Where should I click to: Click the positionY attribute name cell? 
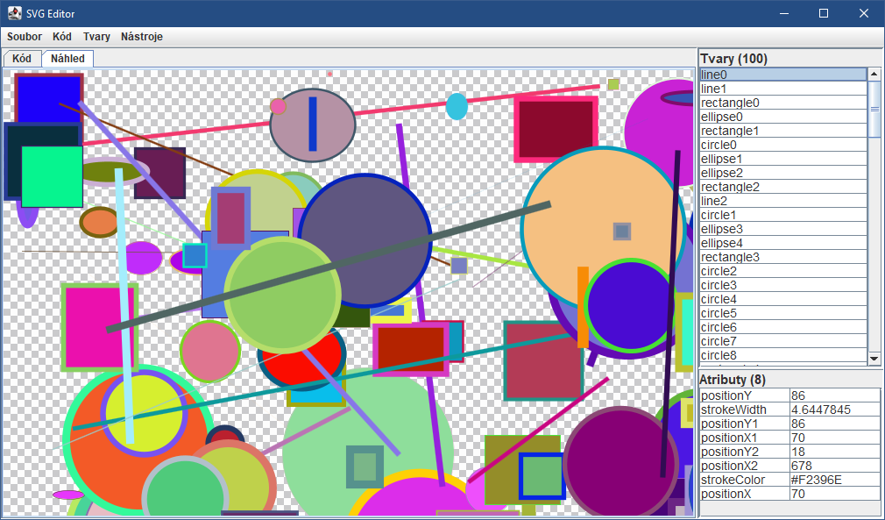(x=745, y=395)
